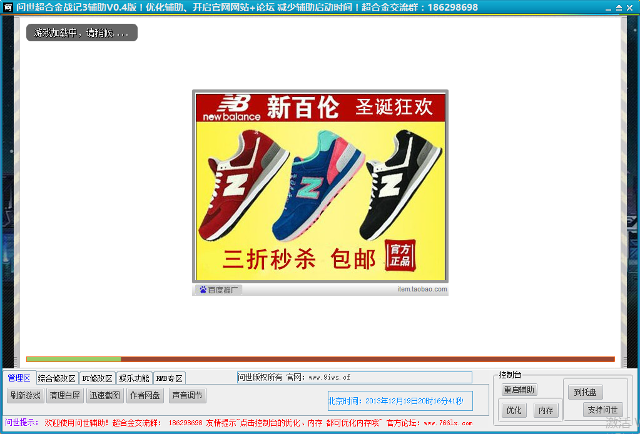Click the 优化 button in 控制台
Viewport: 640px width, 434px height.
[514, 410]
